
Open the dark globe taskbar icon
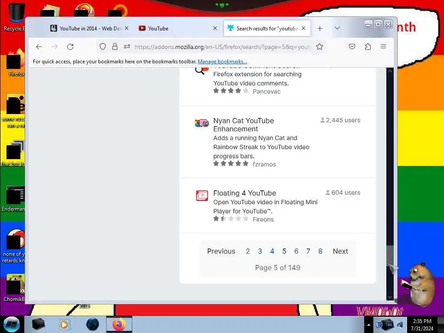(92, 324)
